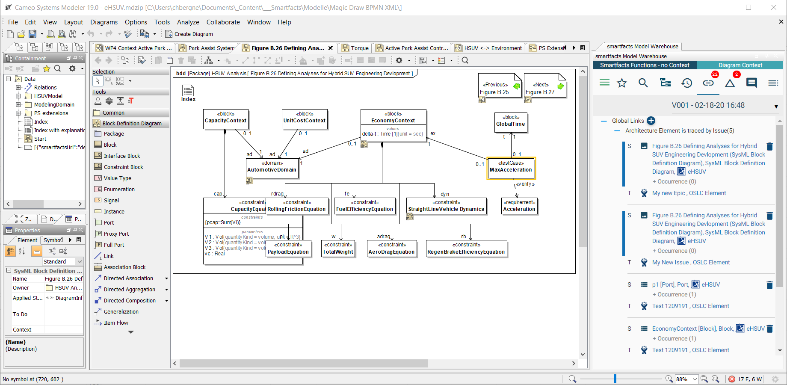Screen dimensions: 787x385
Task: Open the Standard properties mode dropdown
Action: point(79,261)
